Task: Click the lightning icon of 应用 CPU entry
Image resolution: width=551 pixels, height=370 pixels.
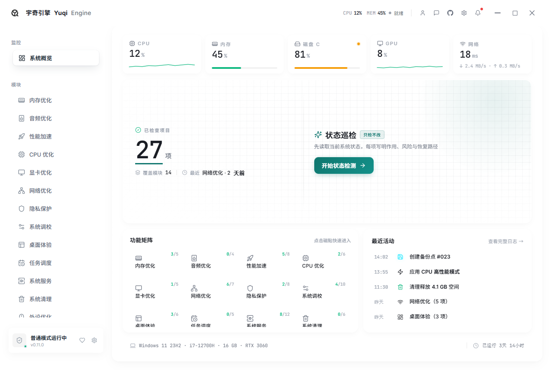Action: click(x=400, y=272)
